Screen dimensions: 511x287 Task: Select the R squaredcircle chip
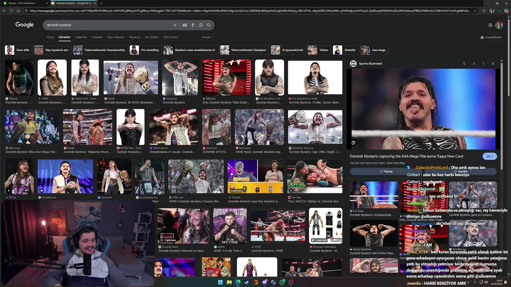(288, 50)
